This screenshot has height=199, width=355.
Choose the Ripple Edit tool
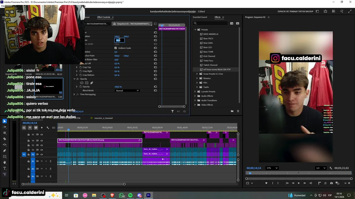[4, 133]
